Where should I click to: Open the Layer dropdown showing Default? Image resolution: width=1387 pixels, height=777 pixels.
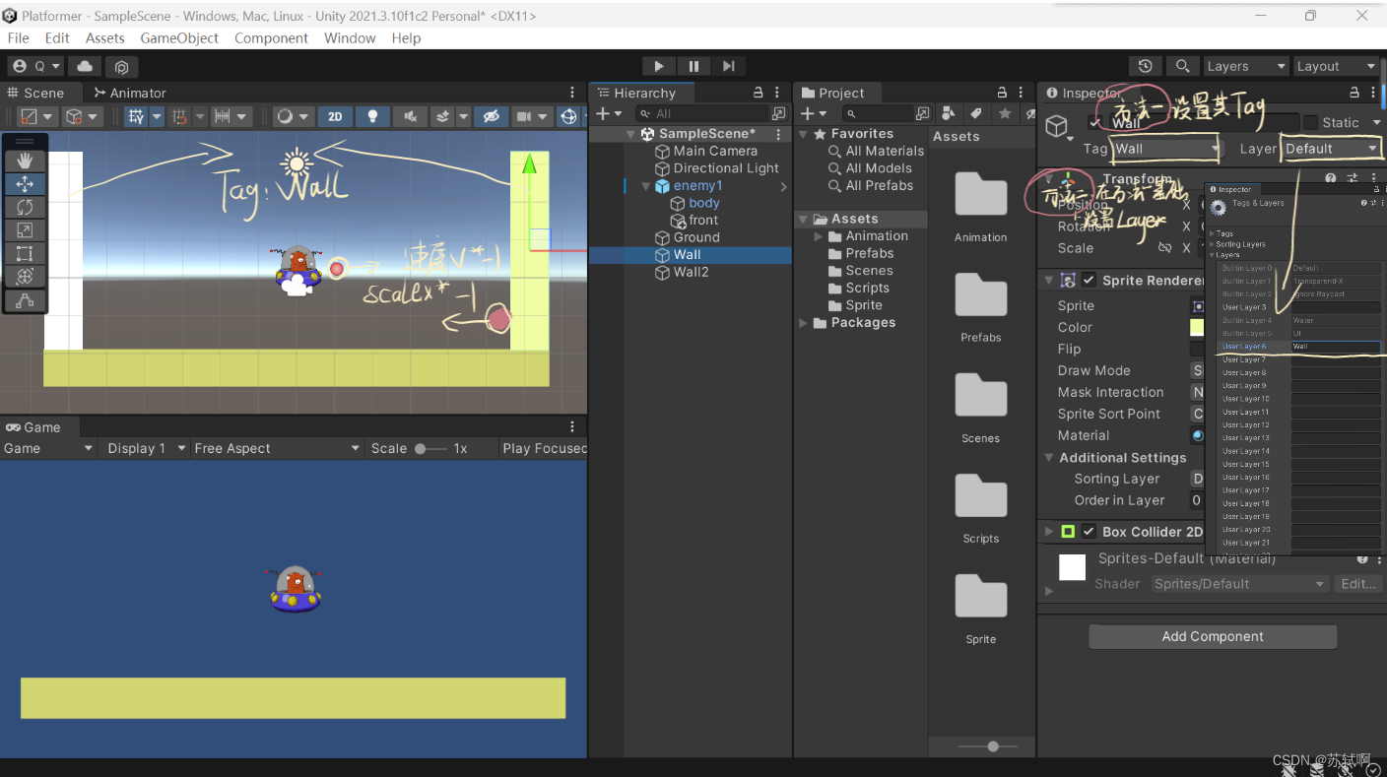1331,149
